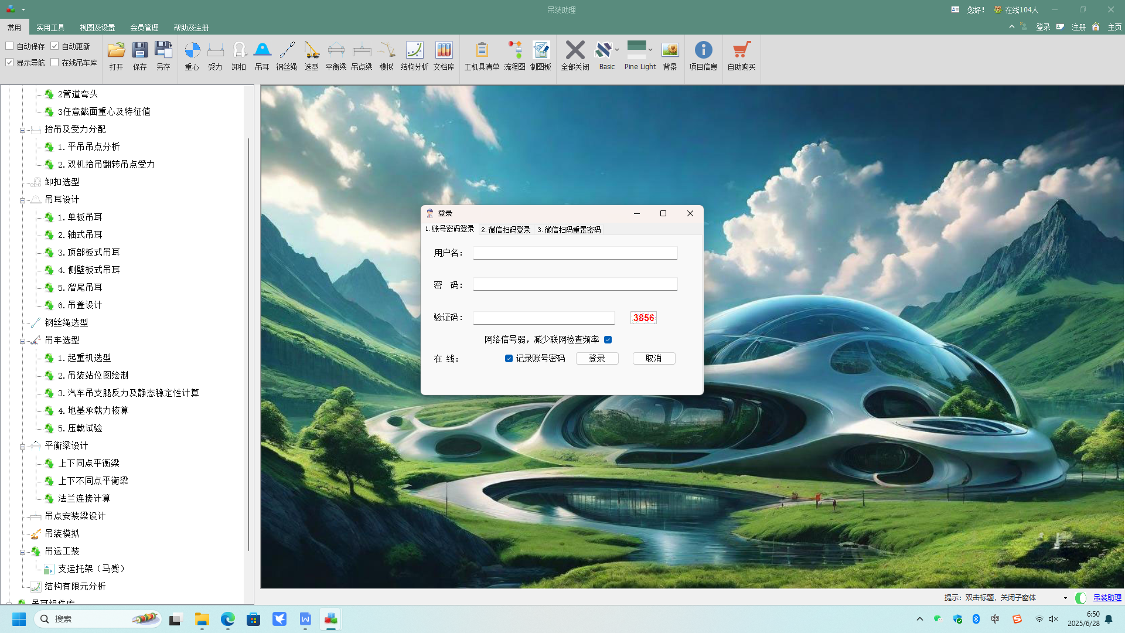Open the 自助购买 shopping cart icon

point(741,51)
